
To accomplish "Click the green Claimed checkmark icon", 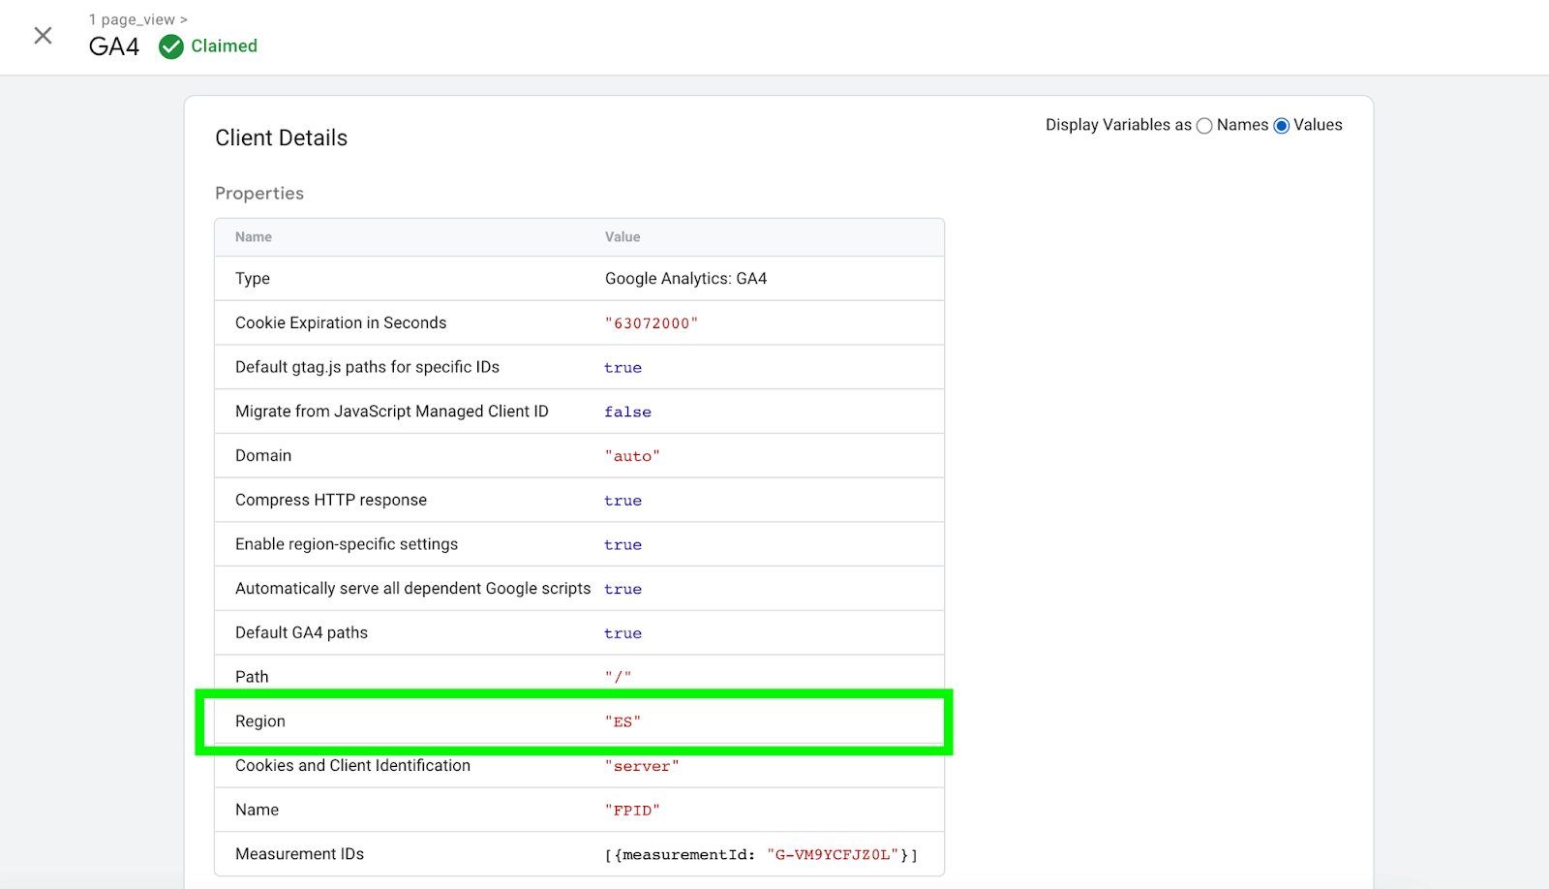I will tap(171, 46).
